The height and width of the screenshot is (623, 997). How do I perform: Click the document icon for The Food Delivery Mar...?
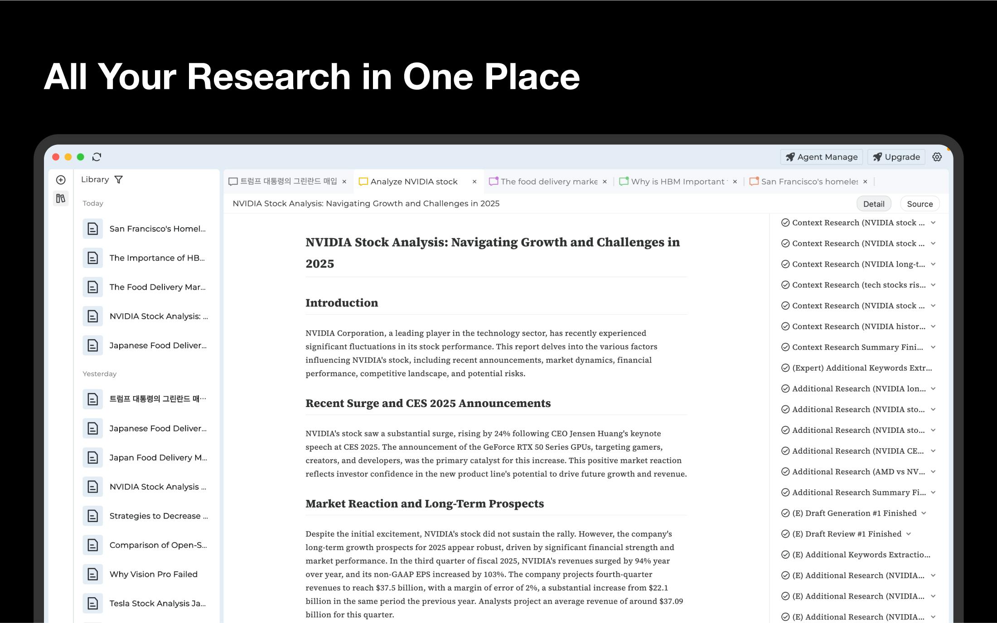[92, 287]
